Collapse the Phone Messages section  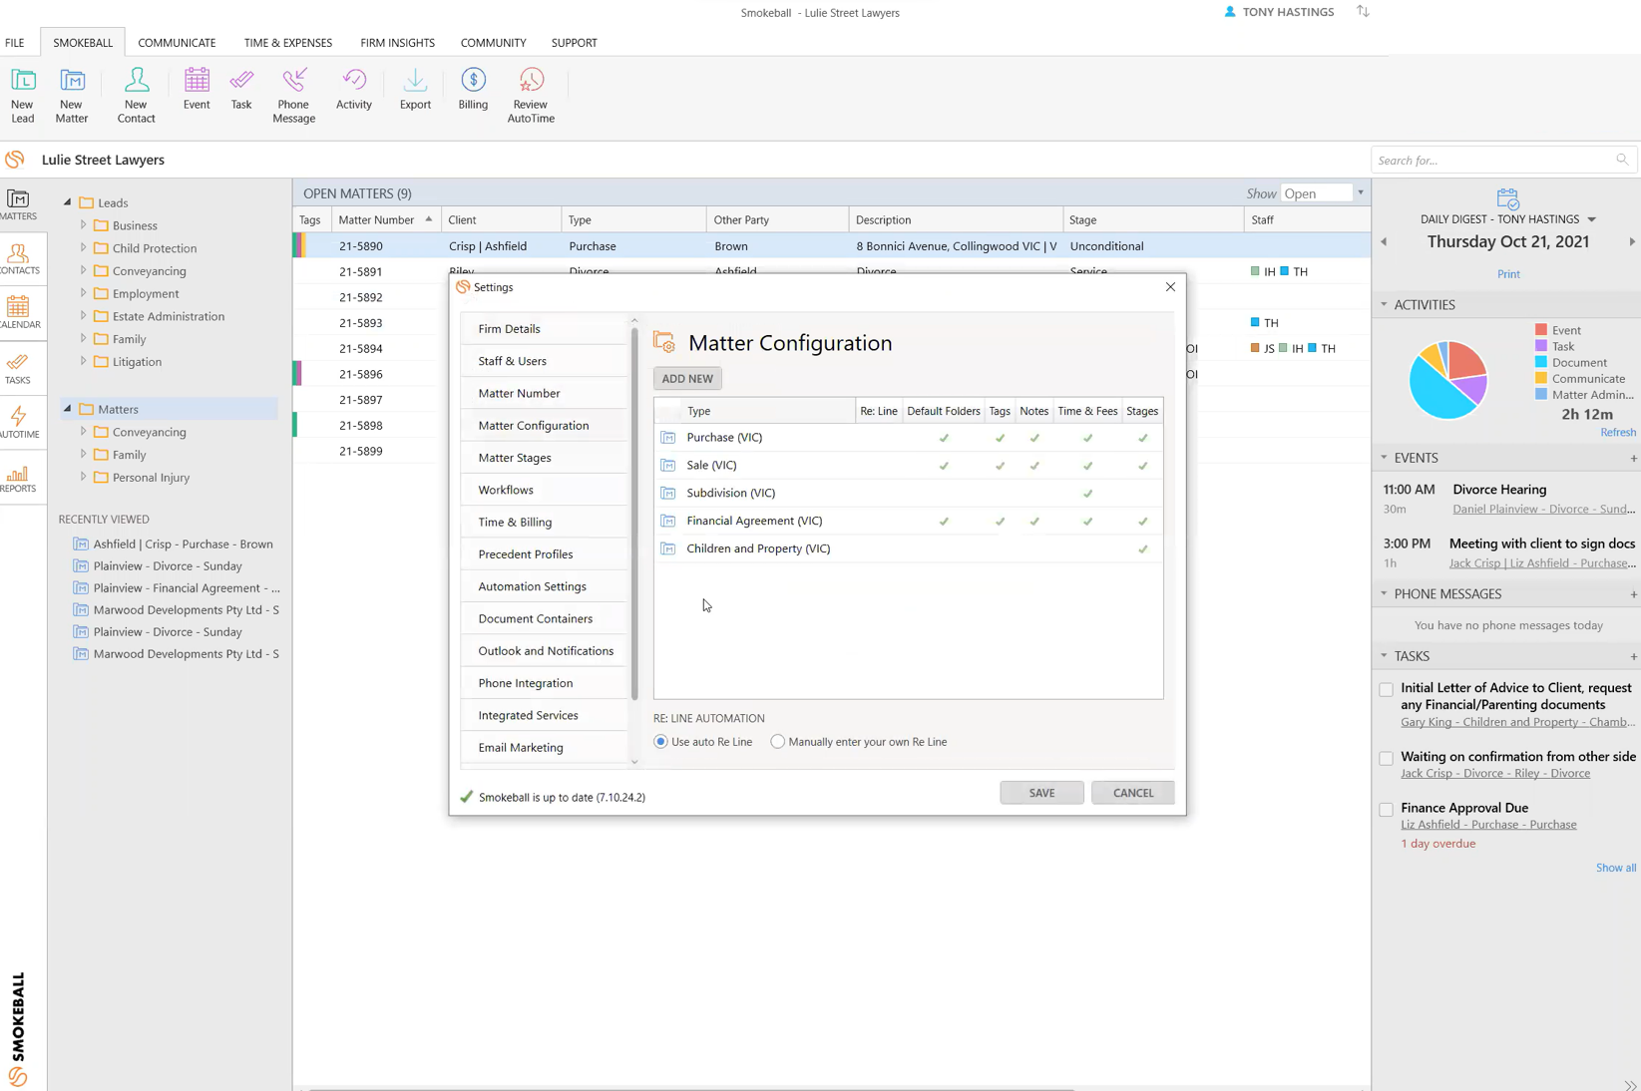tap(1384, 594)
